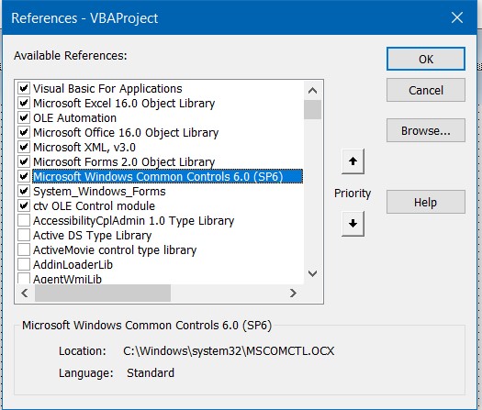Confirm references with the OK button
The height and width of the screenshot is (410, 482).
pyautogui.click(x=426, y=59)
